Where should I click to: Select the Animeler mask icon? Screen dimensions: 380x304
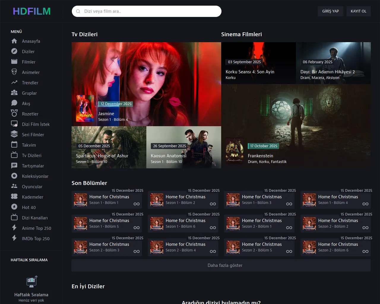click(14, 72)
